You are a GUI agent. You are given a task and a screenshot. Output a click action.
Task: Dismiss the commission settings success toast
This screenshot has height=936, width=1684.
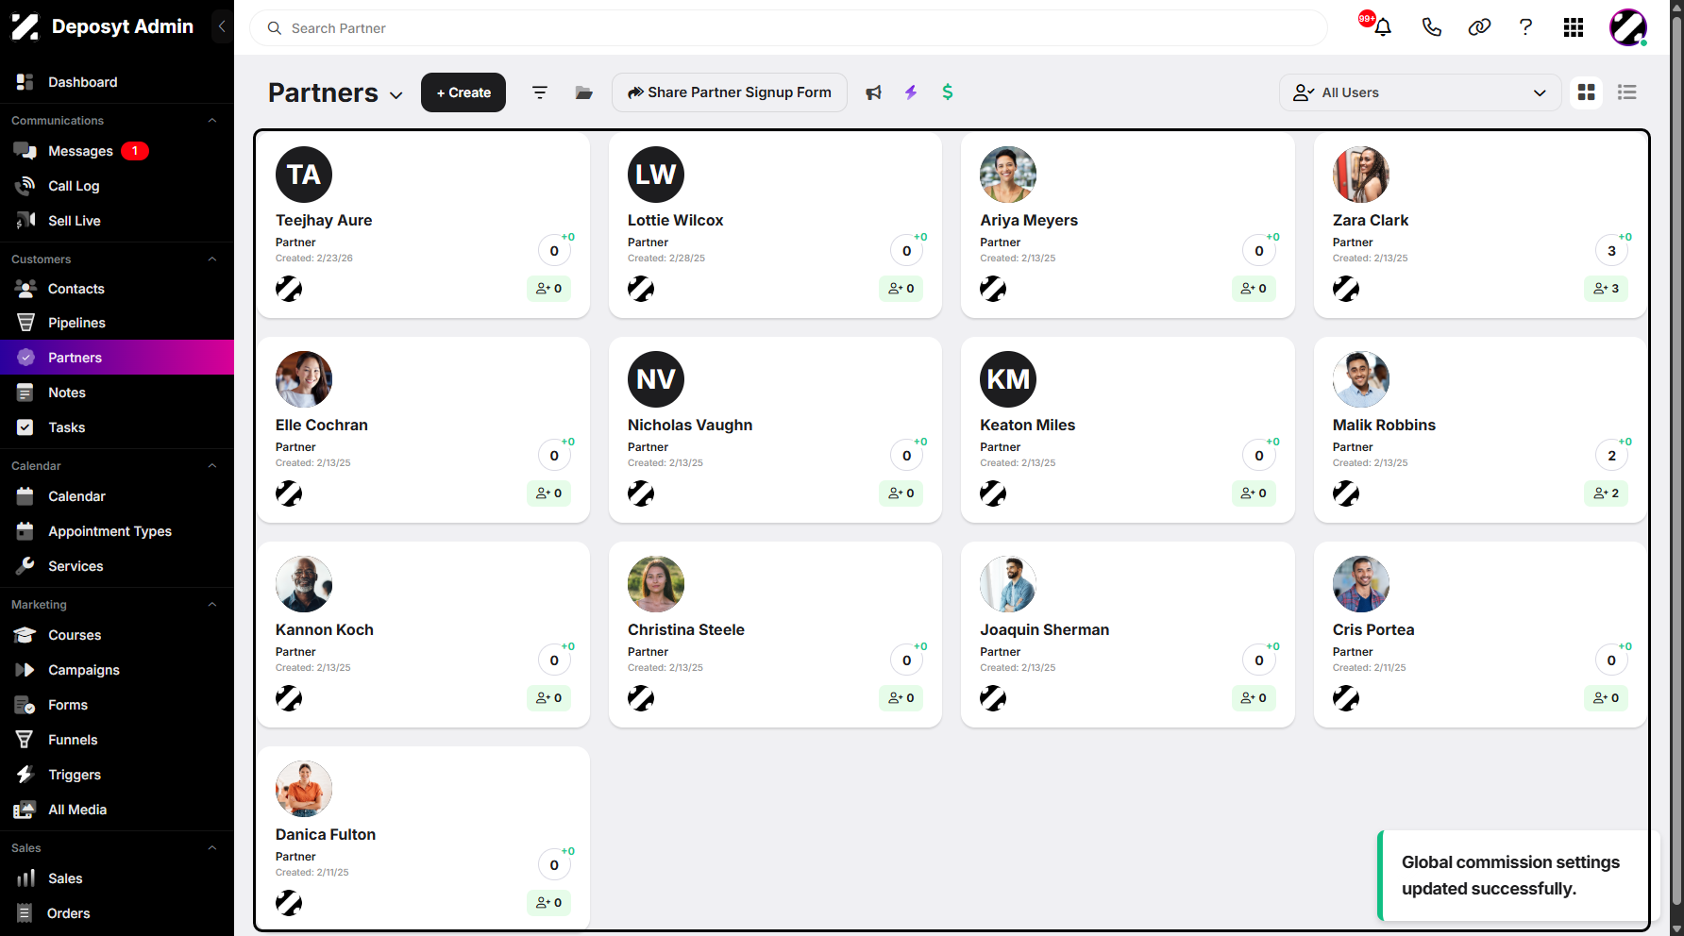tap(1519, 876)
